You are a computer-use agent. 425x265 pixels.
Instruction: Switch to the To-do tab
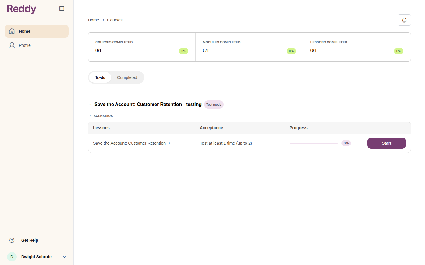click(x=100, y=77)
